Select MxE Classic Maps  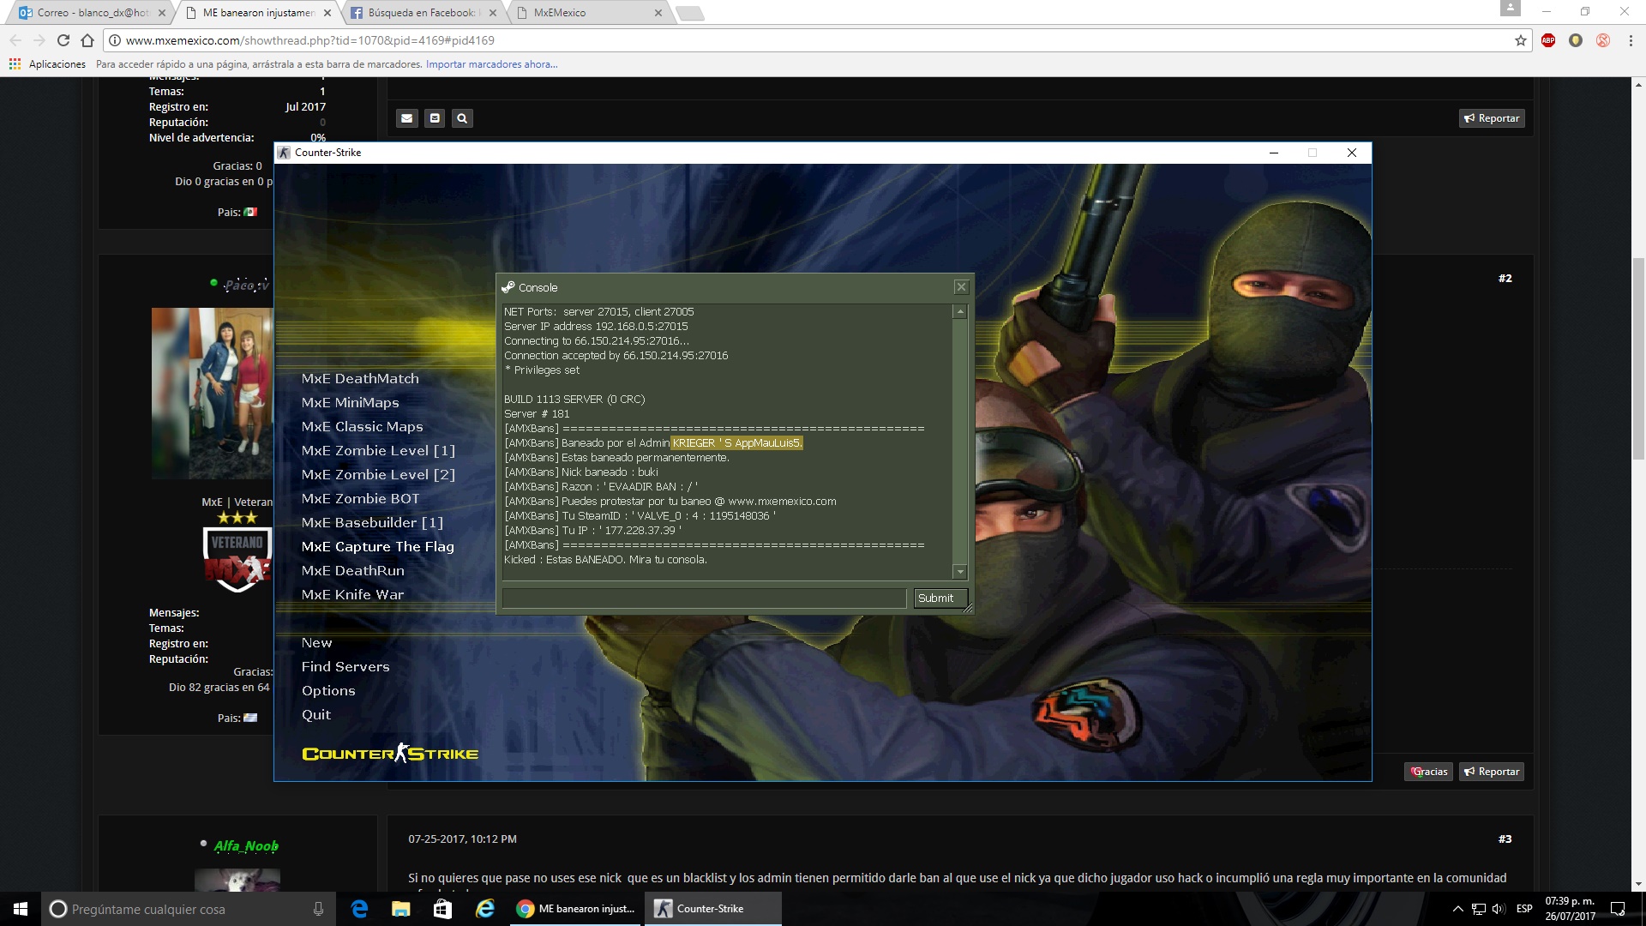pyautogui.click(x=362, y=426)
